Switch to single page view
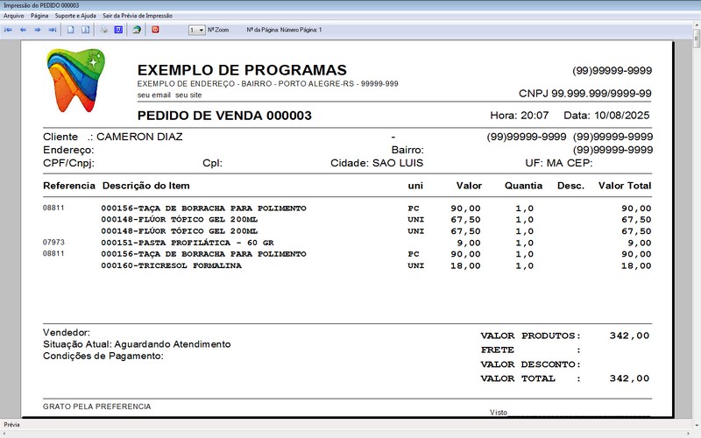The height and width of the screenshot is (438, 701). click(x=71, y=30)
